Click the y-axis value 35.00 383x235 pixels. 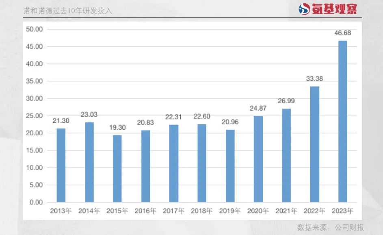35,81
